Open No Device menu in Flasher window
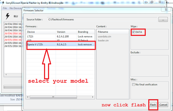The image size is (173, 111). (x=15, y=8)
